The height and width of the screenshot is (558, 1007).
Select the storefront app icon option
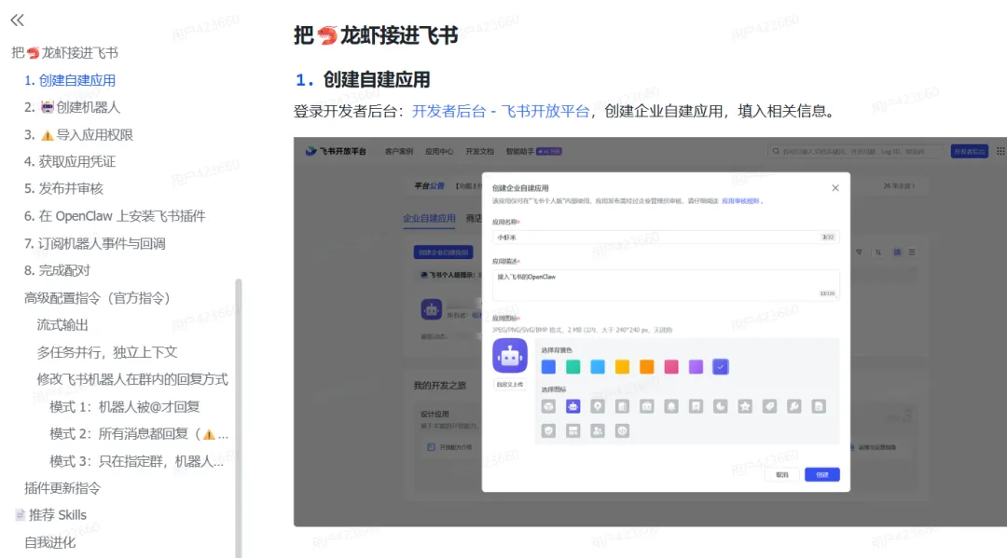[572, 431]
